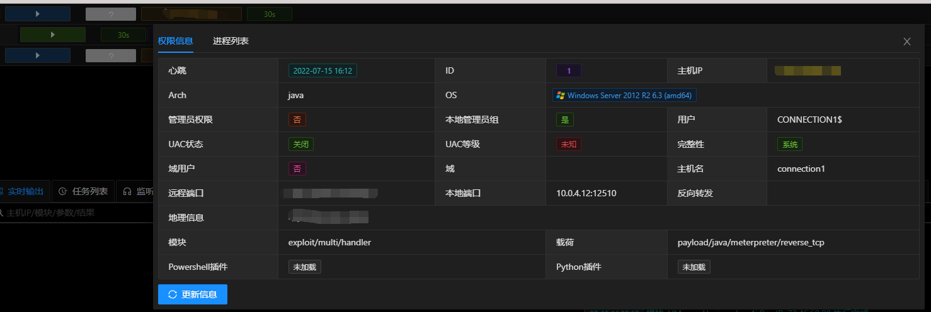Open the 任务列表 tab

pos(89,191)
